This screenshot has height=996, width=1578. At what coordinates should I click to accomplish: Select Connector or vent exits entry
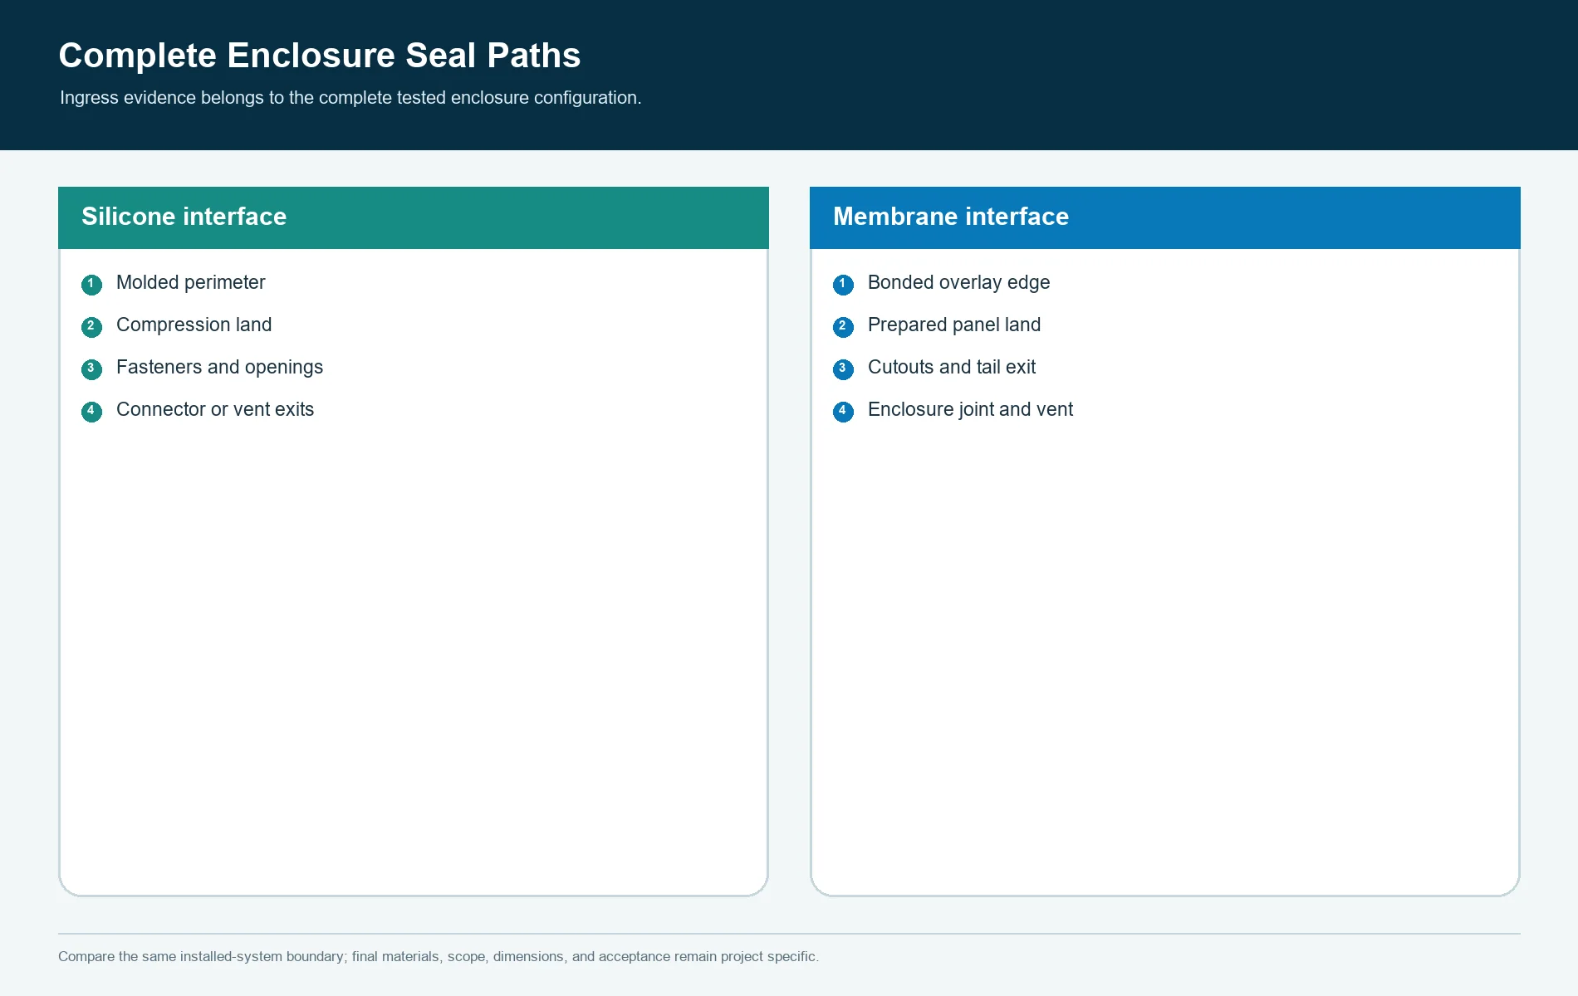pos(215,409)
